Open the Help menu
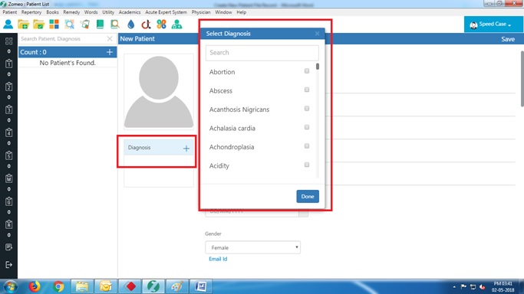Image resolution: width=524 pixels, height=294 pixels. pyautogui.click(x=241, y=12)
